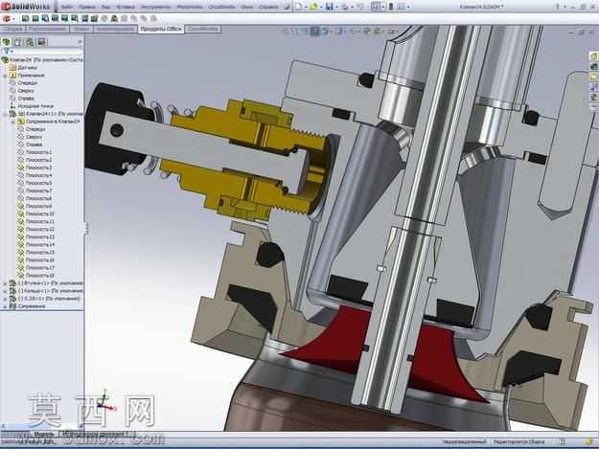Open Display Style in heads-up toolbar
The image size is (599, 449).
[340, 32]
